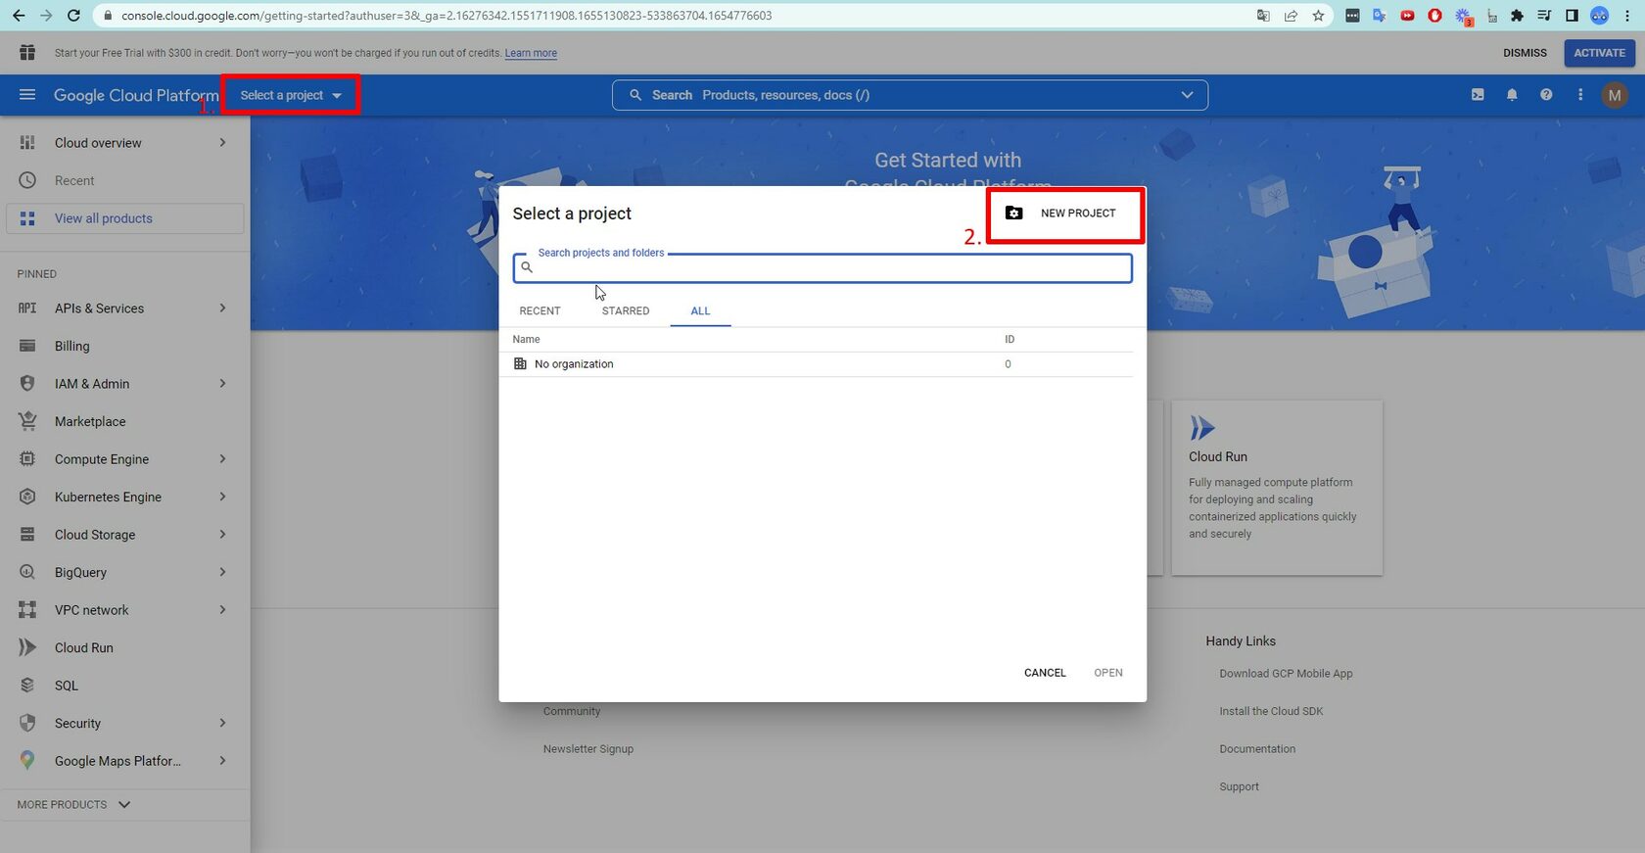Dismiss the free trial banner
The height and width of the screenshot is (853, 1645).
(x=1526, y=53)
